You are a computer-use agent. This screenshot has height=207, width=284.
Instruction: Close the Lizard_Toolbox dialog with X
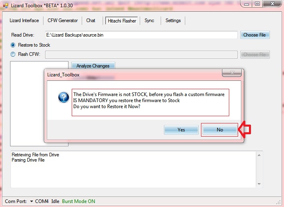point(232,73)
